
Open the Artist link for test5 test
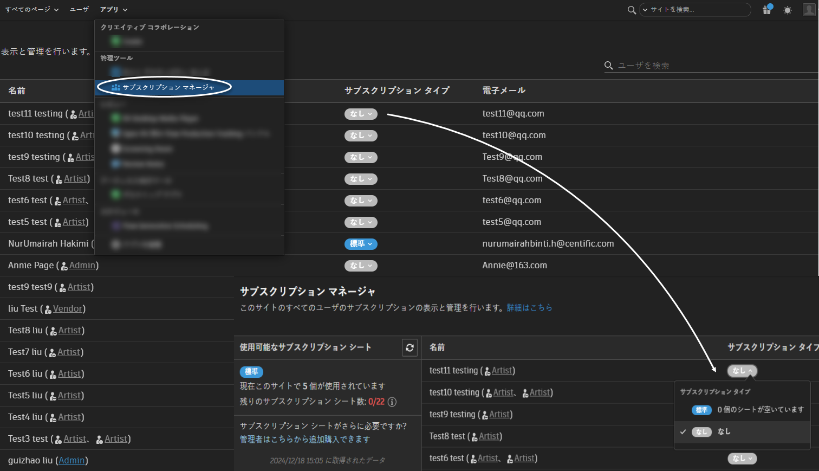pyautogui.click(x=74, y=222)
